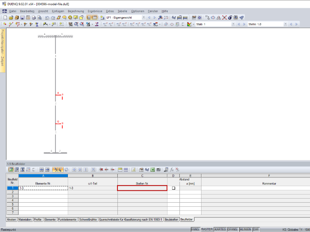Toggle DXF in status bar
The height and width of the screenshot is (232, 310).
pyautogui.click(x=256, y=230)
